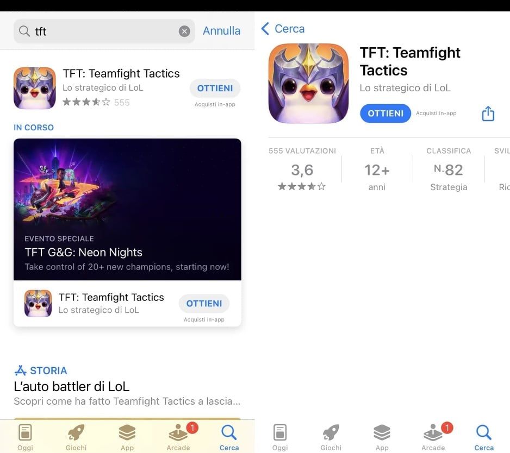Screen dimensions: 510x453
Task: Tap OTTIENI in the Neon Nights event card
Action: tap(204, 303)
